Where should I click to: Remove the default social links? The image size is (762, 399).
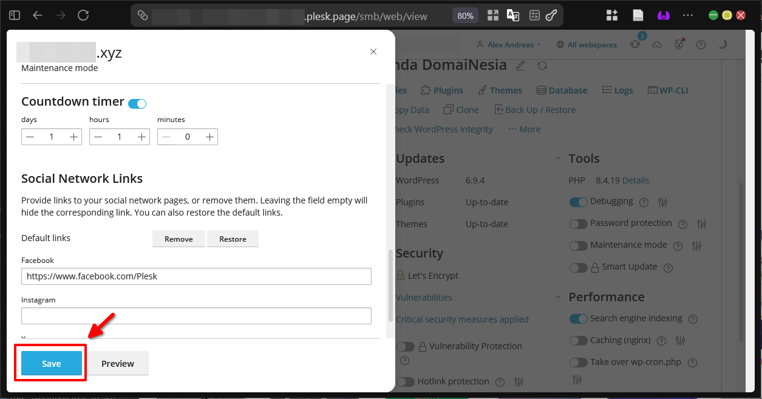coord(179,239)
